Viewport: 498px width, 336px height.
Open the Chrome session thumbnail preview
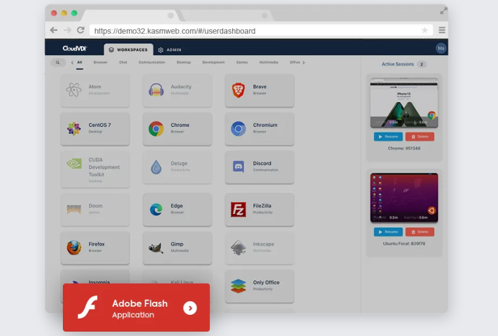[404, 103]
